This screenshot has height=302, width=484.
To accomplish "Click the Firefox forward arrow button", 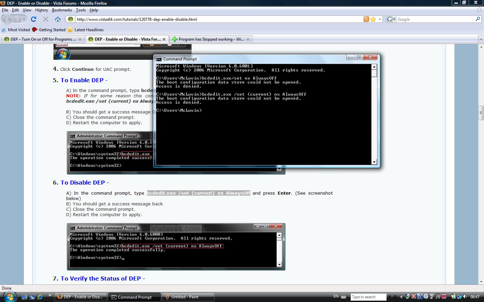I will click(x=17, y=19).
